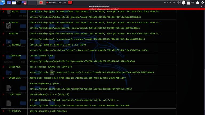The height and width of the screenshot is (115, 205).
Task: Select repo ID 9570516
Action: (14, 23)
